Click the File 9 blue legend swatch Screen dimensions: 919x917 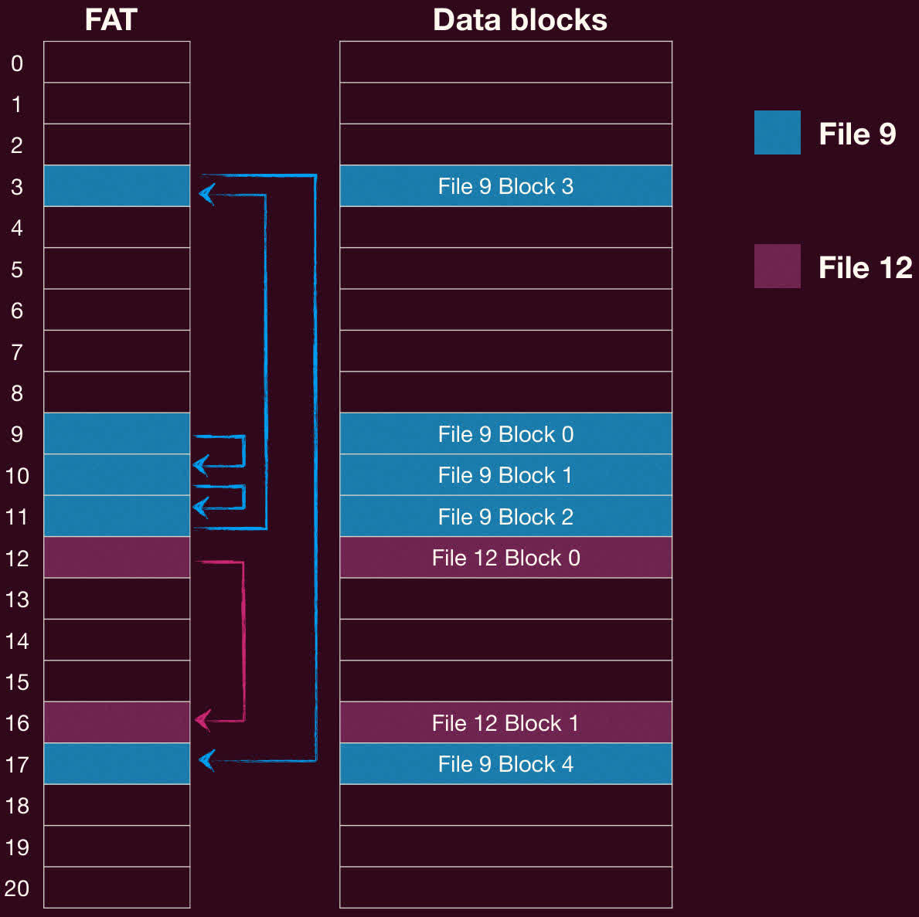click(x=777, y=133)
